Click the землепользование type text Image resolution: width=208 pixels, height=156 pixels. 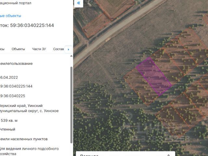point(16,64)
